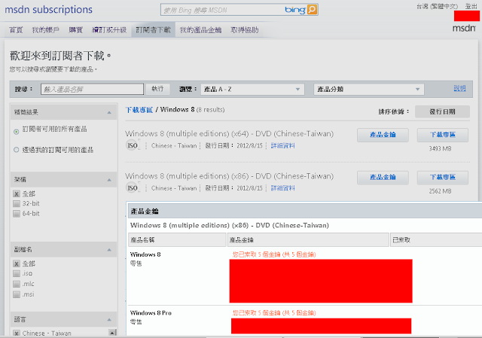This screenshot has width=482, height=338.
Task: Toggle 全部 checkbox under 副檔名
Action: click(x=17, y=263)
